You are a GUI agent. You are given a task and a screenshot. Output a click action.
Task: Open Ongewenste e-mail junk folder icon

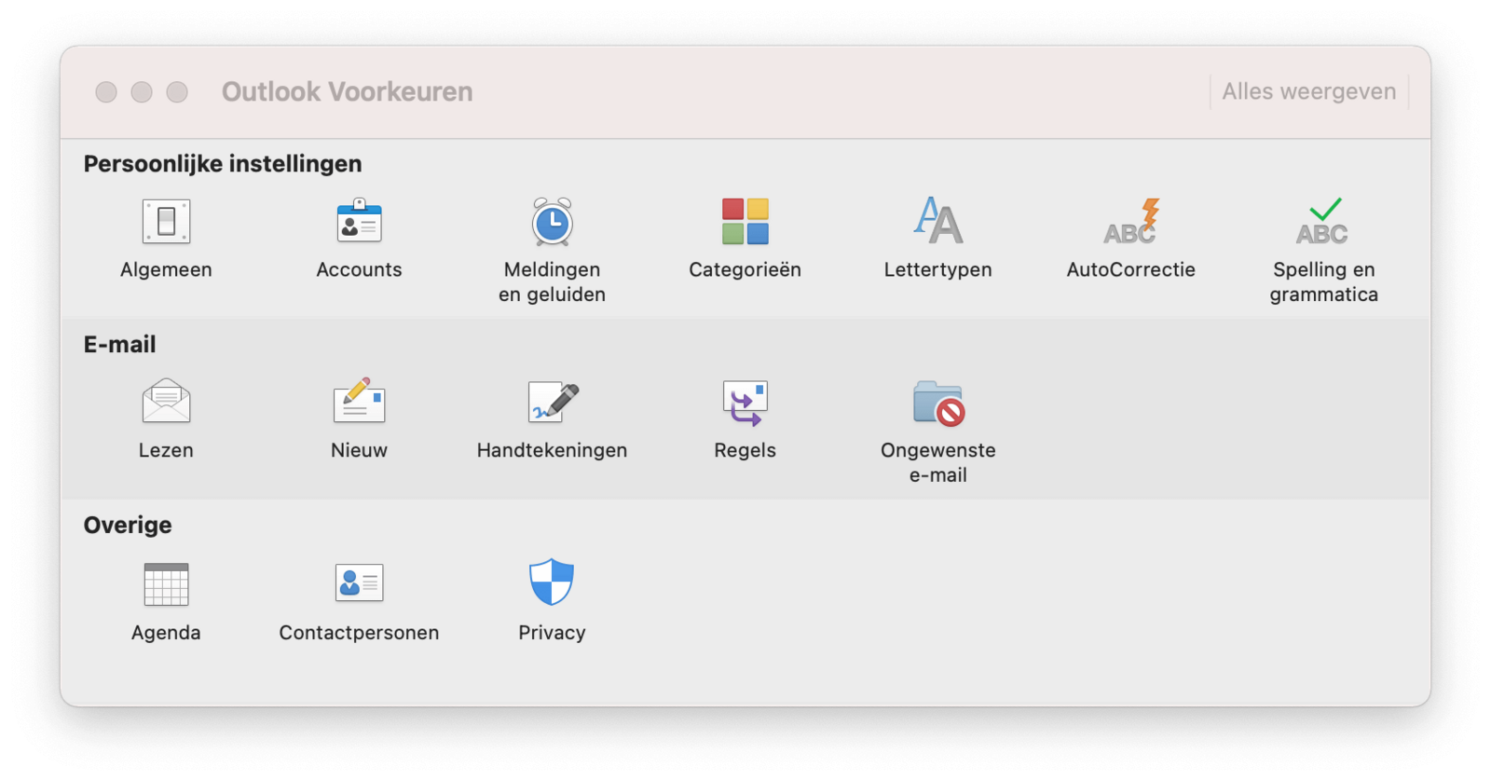[938, 404]
